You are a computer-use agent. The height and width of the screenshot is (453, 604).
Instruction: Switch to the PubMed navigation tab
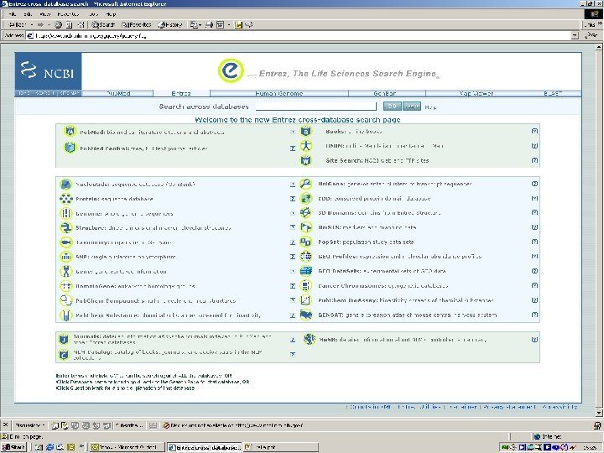[118, 93]
